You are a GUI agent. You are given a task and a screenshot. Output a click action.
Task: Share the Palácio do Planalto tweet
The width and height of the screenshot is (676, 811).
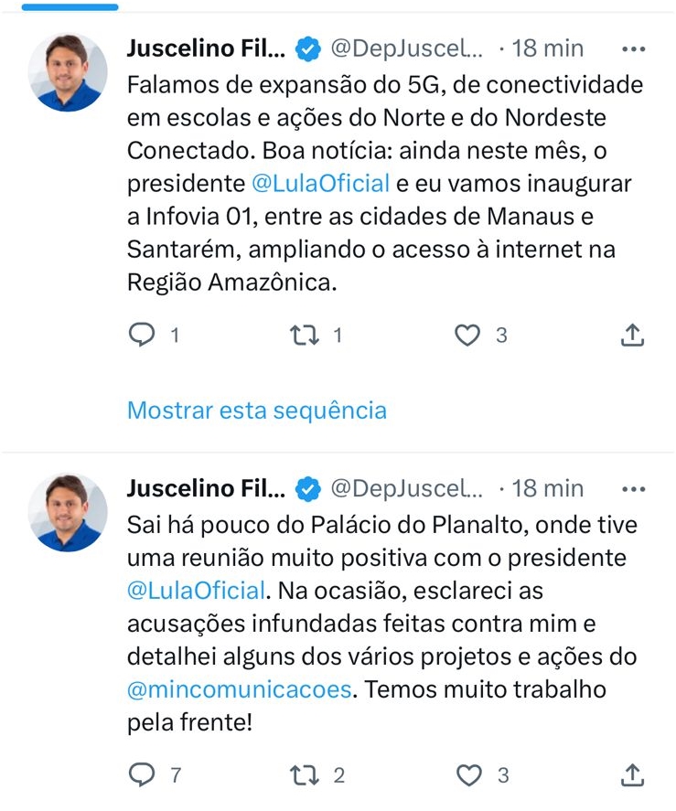point(632,775)
